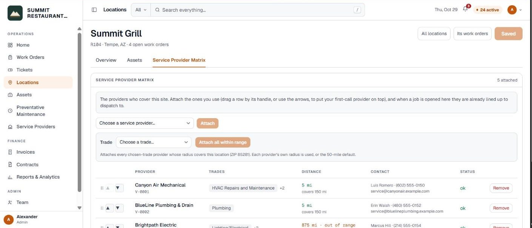Switch to the Assets tab of Summit Grill
This screenshot has height=228, width=532.
pyautogui.click(x=134, y=60)
